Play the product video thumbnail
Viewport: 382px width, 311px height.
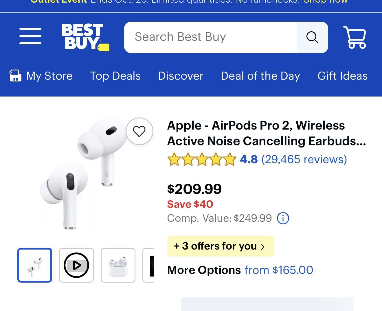tap(76, 265)
